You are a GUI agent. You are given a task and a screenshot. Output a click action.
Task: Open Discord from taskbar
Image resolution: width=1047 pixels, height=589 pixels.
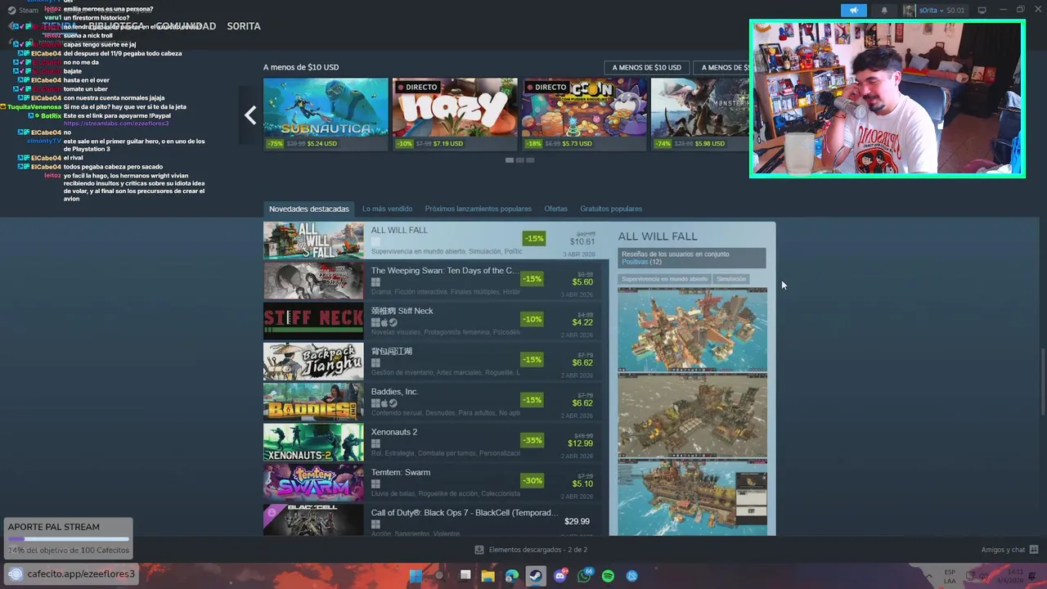click(560, 576)
